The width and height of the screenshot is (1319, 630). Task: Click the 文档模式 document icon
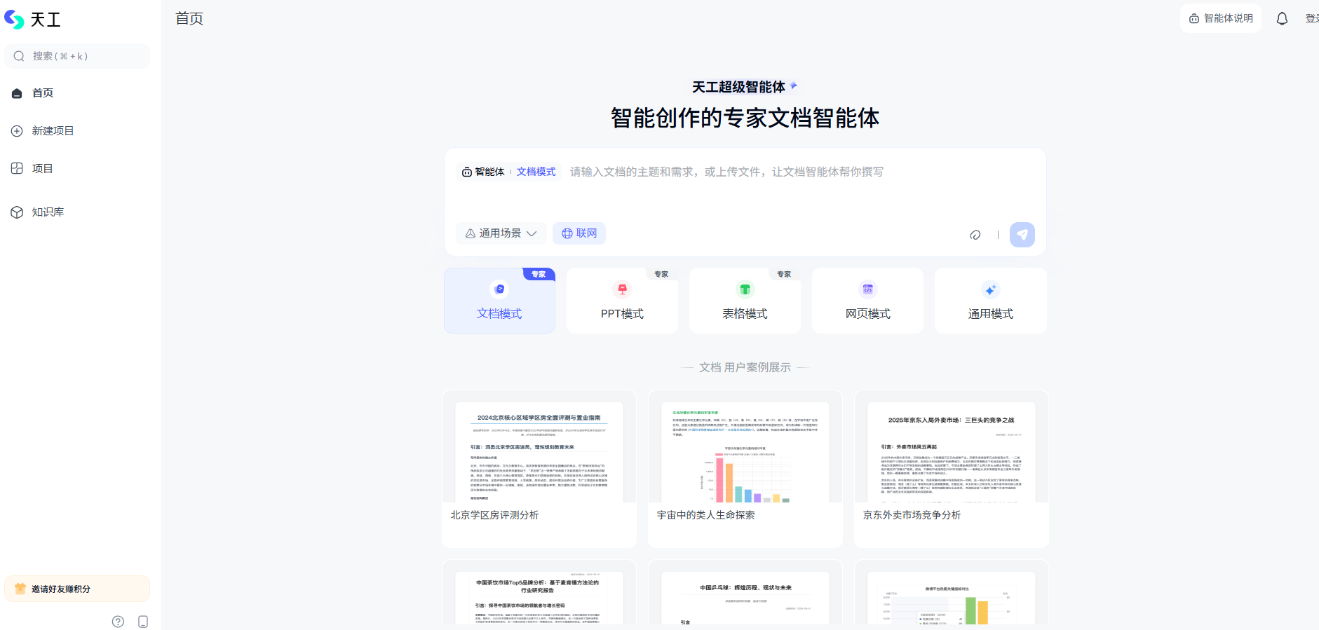(499, 289)
